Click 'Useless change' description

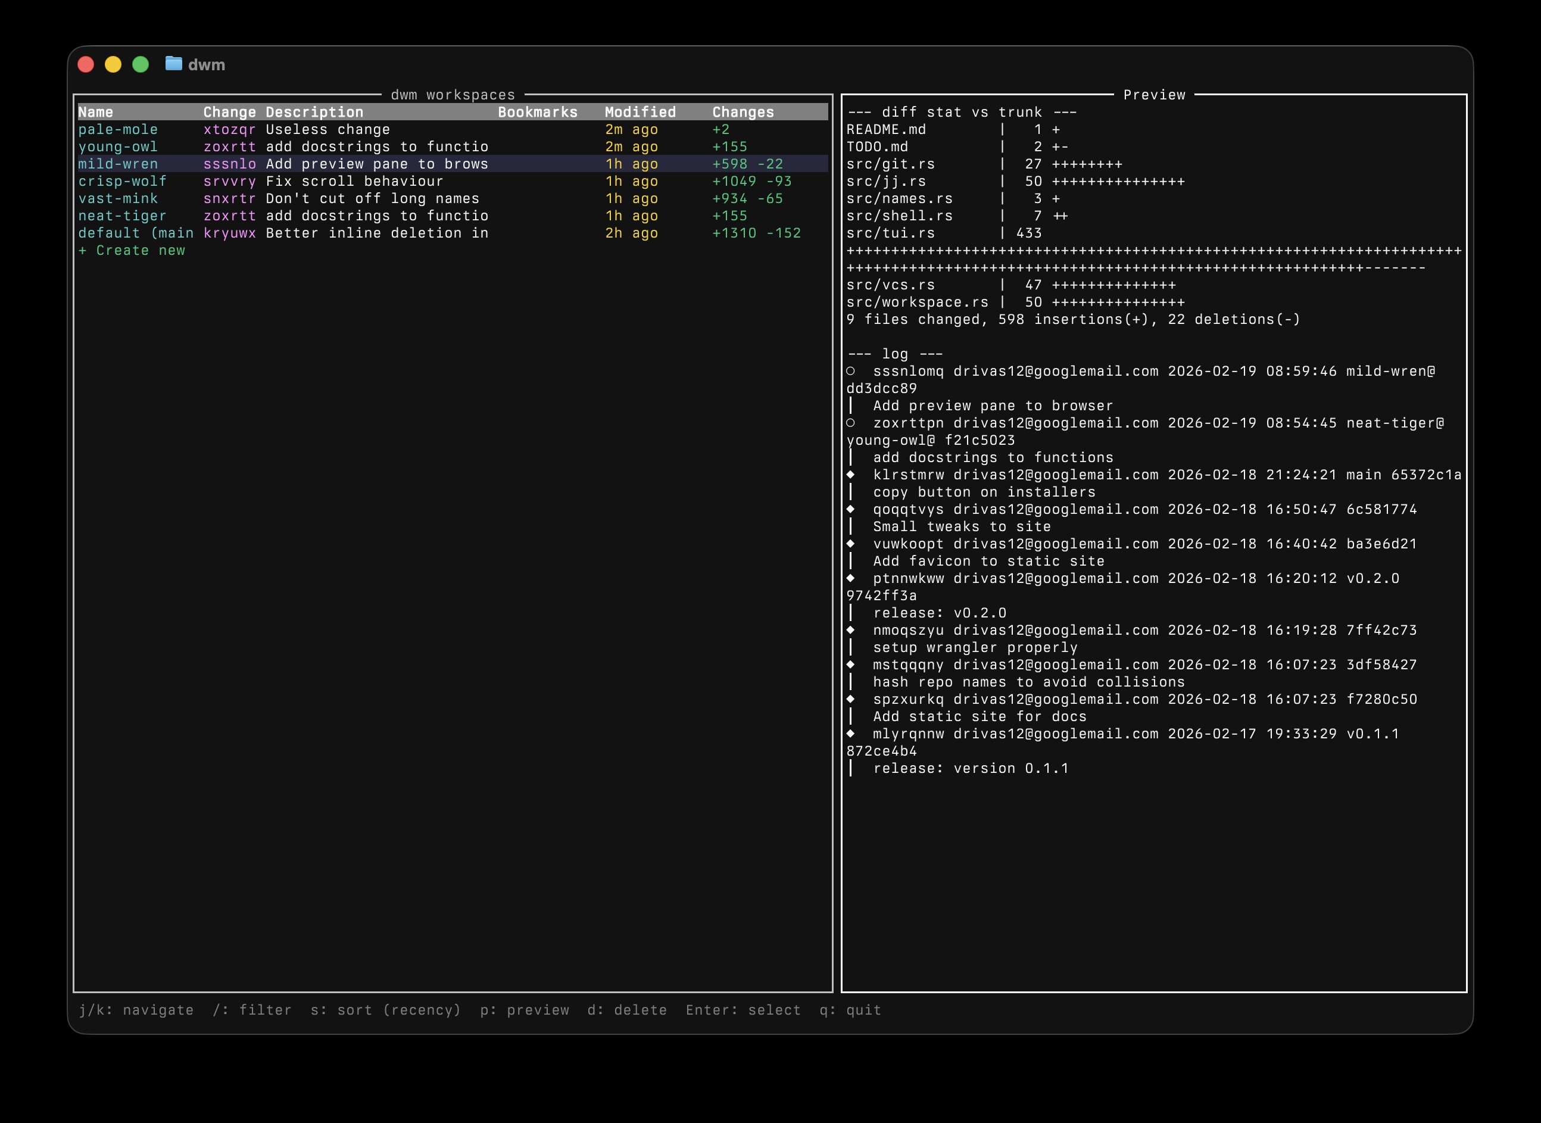pos(327,129)
